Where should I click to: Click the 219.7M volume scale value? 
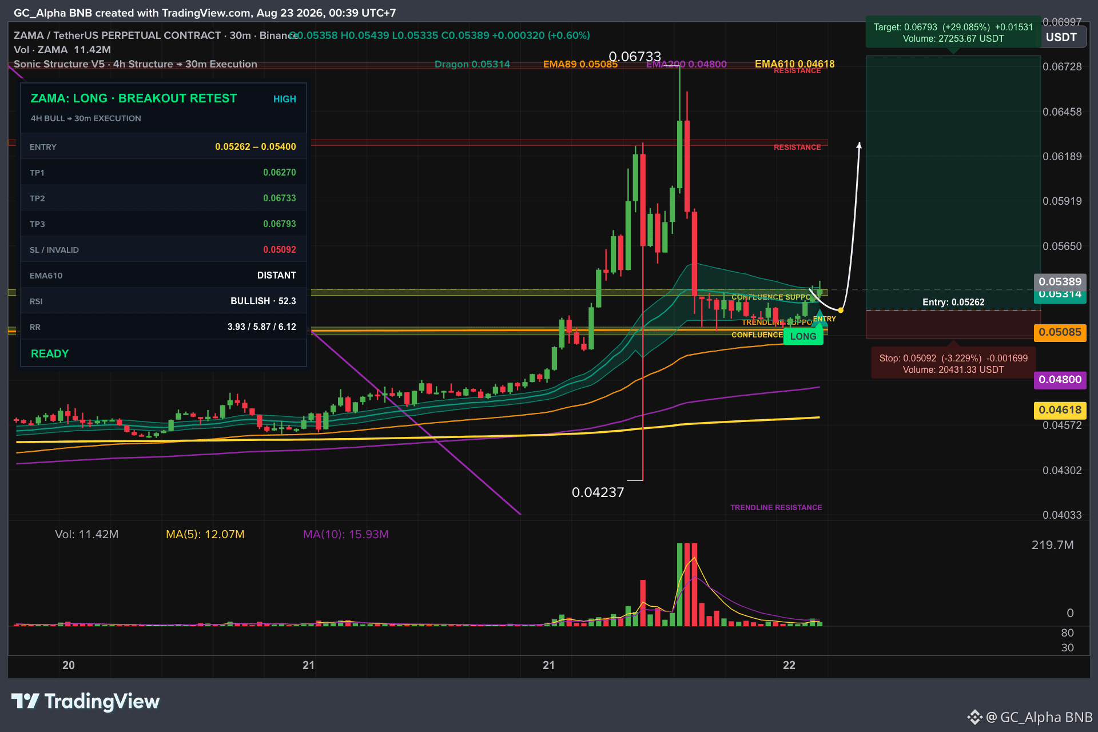[1052, 545]
